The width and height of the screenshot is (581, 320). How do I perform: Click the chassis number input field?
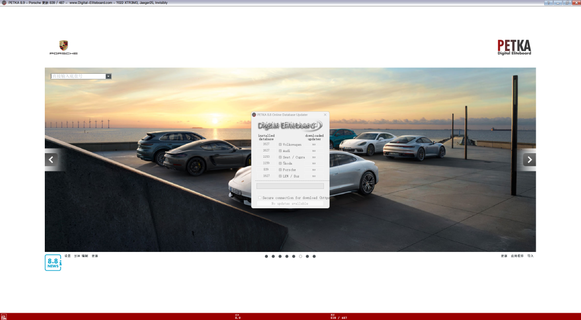coord(78,76)
